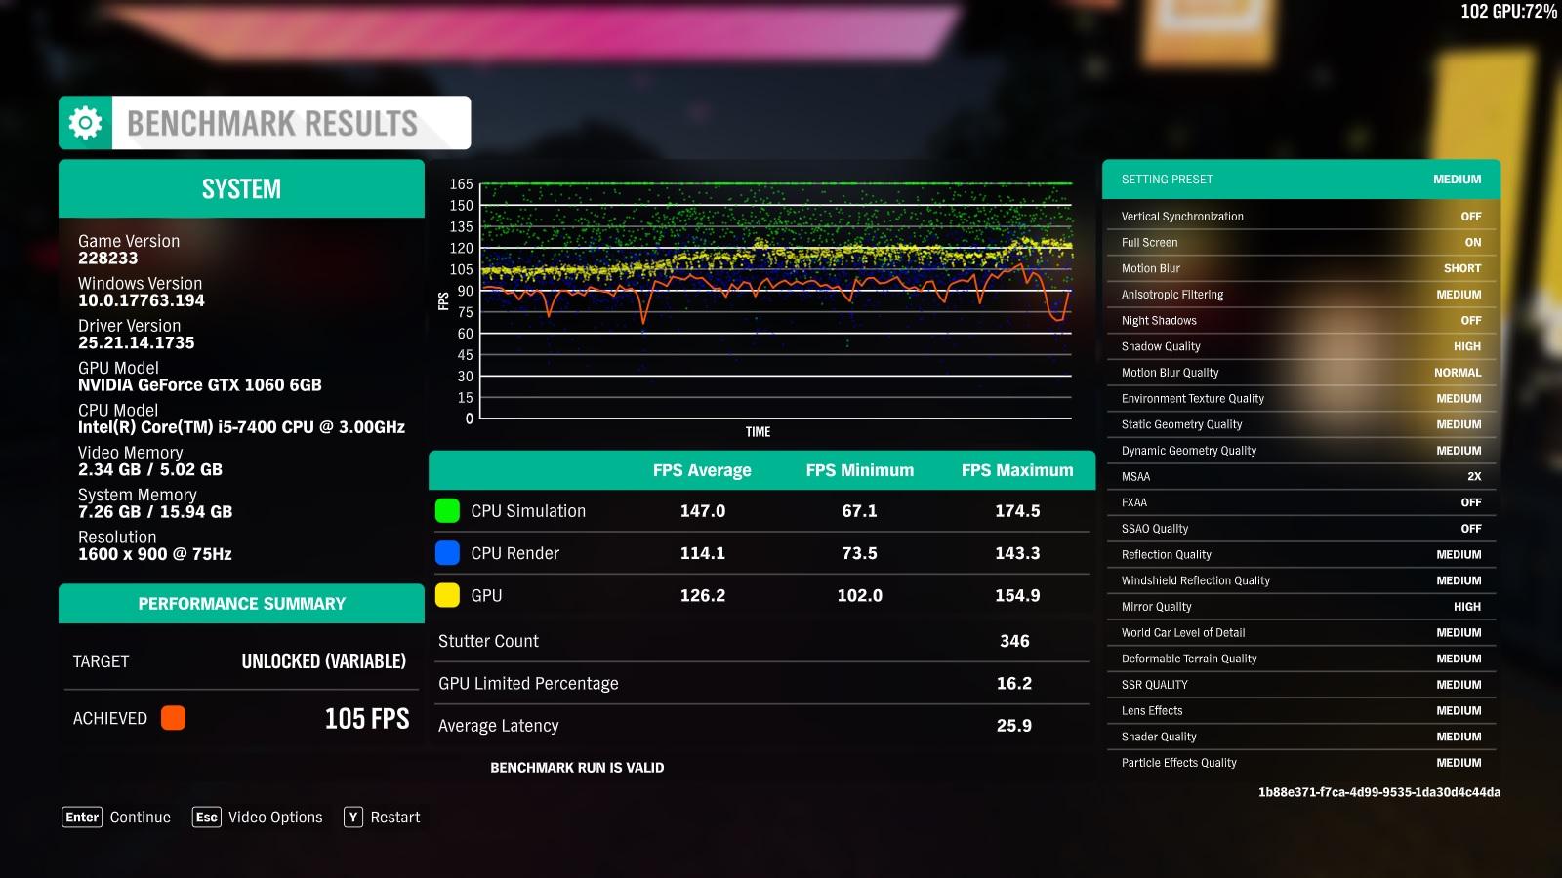Click the Anisotropic Filtering MEDIUM value
The height and width of the screenshot is (878, 1562).
1459,295
